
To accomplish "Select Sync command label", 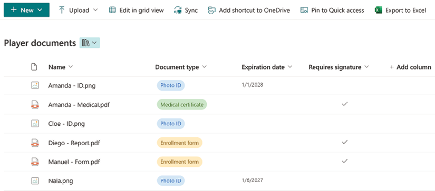I will coord(191,10).
